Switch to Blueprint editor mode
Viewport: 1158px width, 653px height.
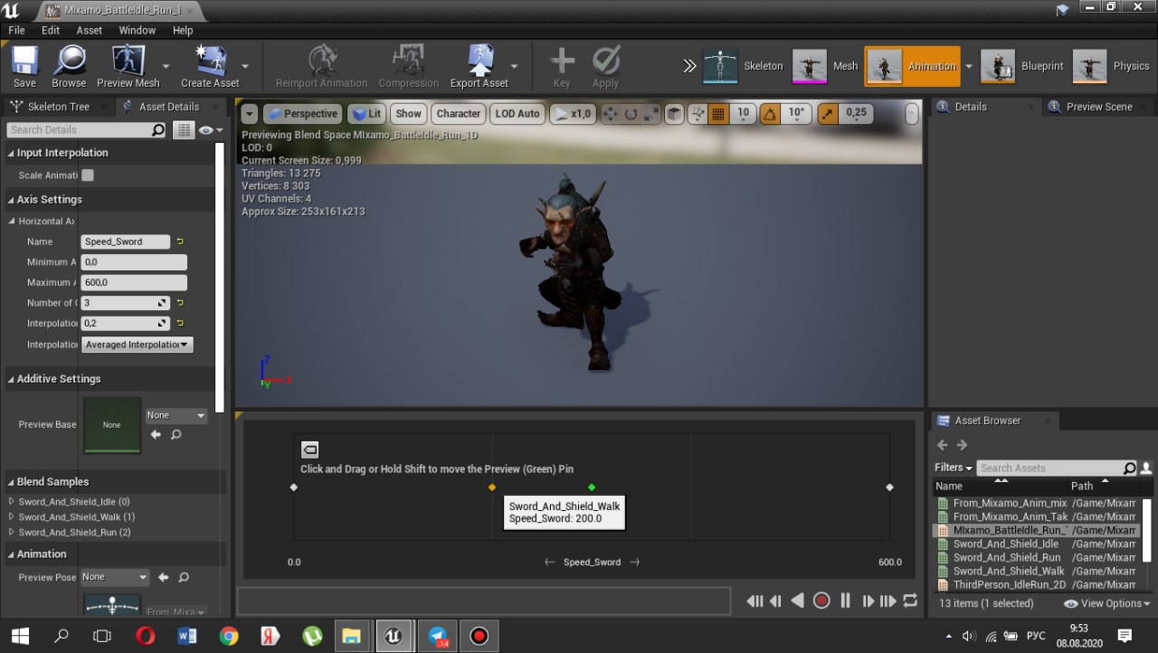click(x=1022, y=66)
